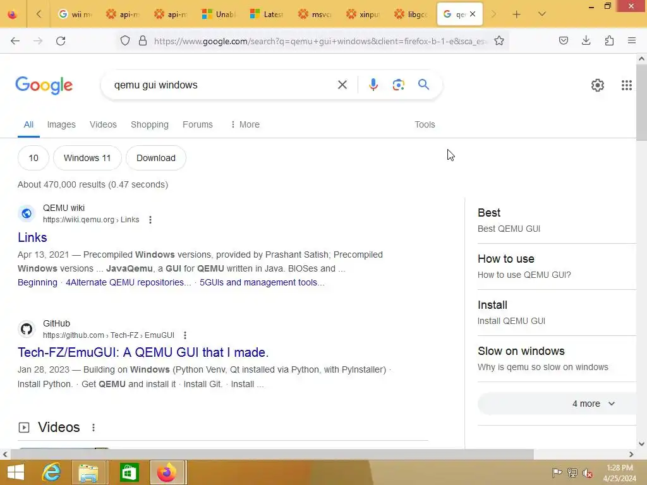The width and height of the screenshot is (647, 485).
Task: Click the Firefox back navigation arrow
Action: 15,41
